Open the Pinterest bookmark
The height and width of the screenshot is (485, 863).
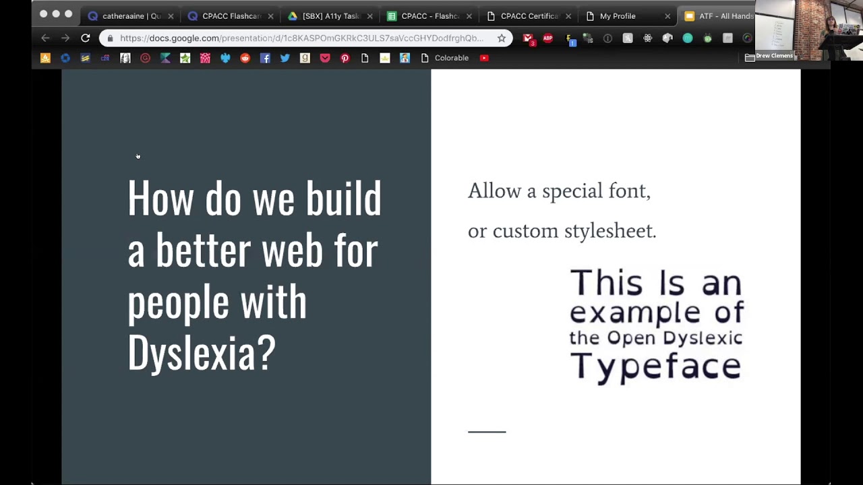[x=345, y=58]
